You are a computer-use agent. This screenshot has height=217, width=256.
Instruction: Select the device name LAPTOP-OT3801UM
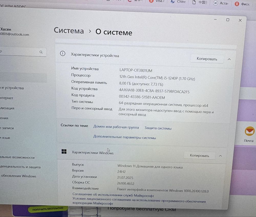tap(136, 70)
